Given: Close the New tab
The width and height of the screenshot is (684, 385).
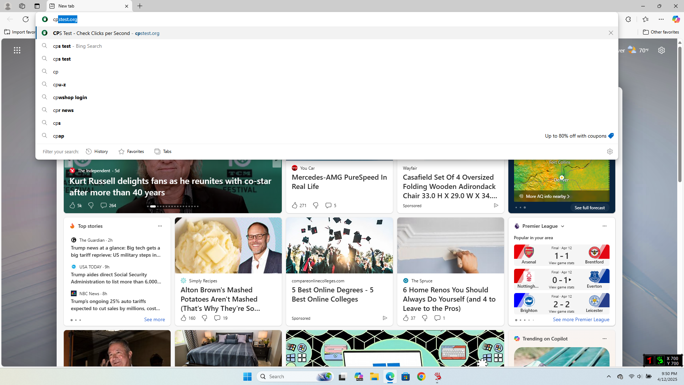Looking at the screenshot, I should pos(126,6).
